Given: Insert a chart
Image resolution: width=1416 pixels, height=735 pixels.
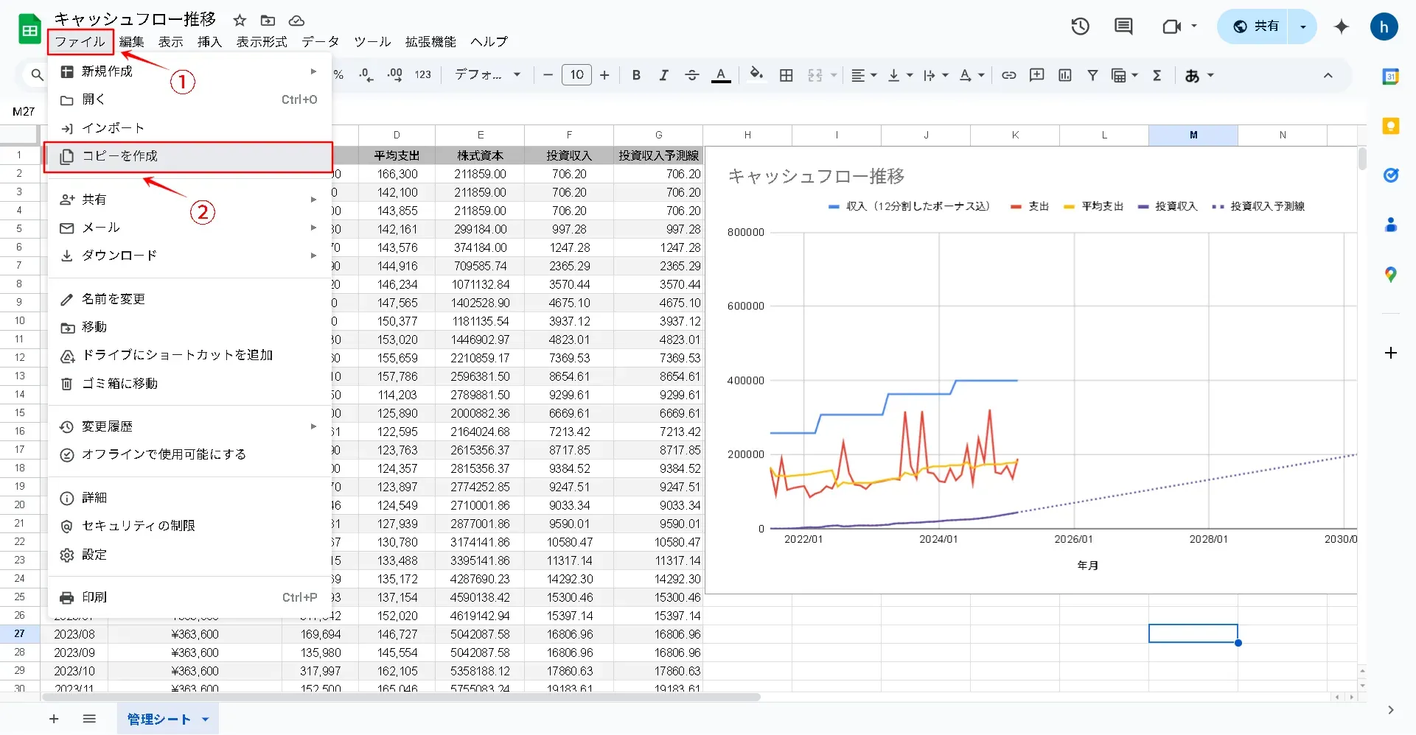Looking at the screenshot, I should coord(1065,74).
